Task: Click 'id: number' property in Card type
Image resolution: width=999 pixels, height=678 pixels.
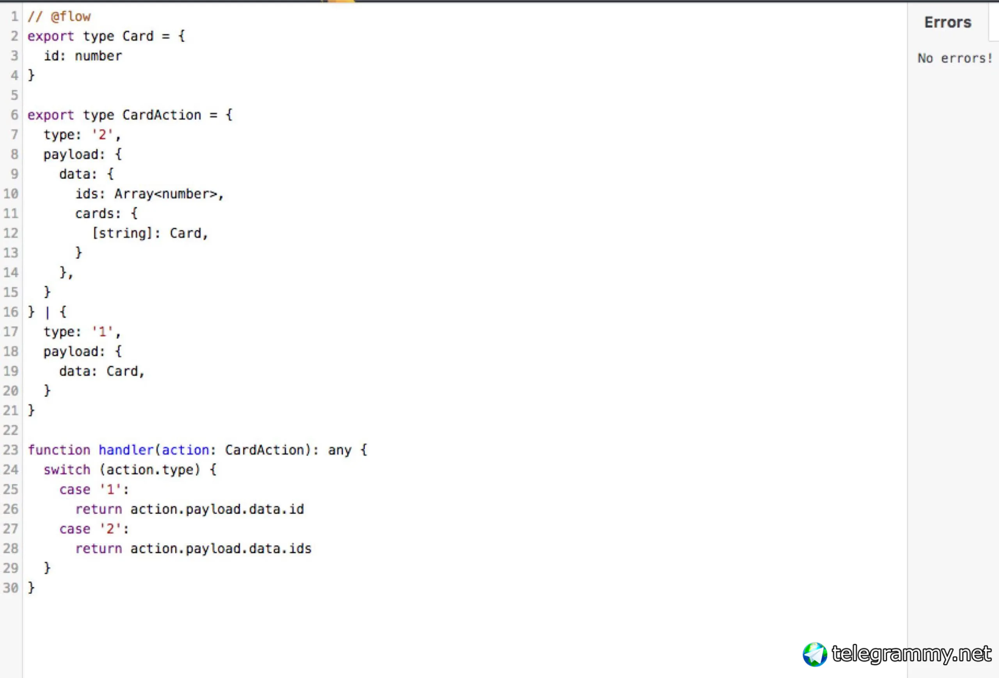Action: point(83,56)
